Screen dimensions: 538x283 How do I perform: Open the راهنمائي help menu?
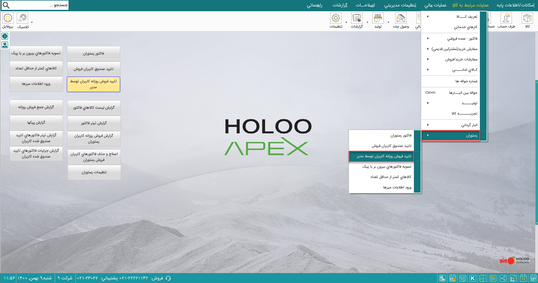pos(314,5)
